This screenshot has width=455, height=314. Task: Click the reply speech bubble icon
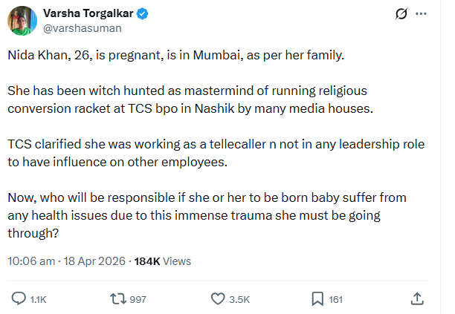(x=20, y=298)
